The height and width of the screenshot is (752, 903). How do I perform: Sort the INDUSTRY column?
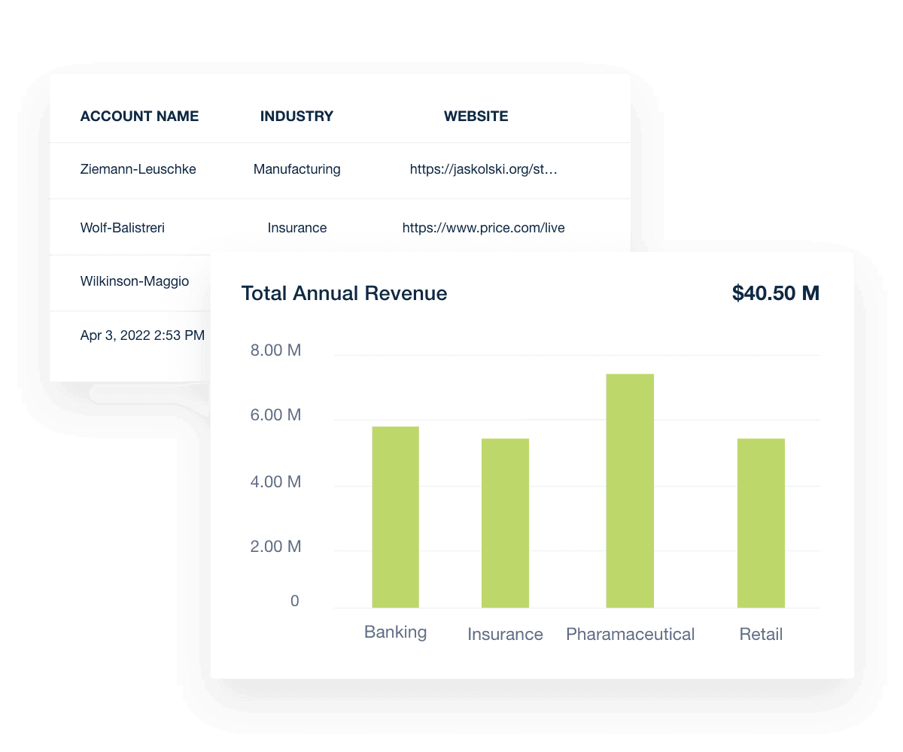point(296,116)
